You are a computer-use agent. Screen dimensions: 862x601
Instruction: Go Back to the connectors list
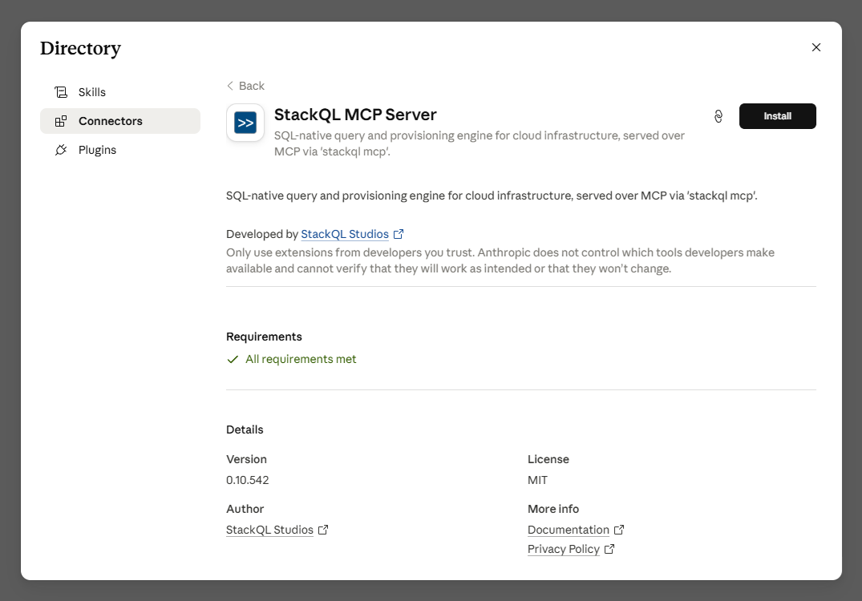[245, 86]
